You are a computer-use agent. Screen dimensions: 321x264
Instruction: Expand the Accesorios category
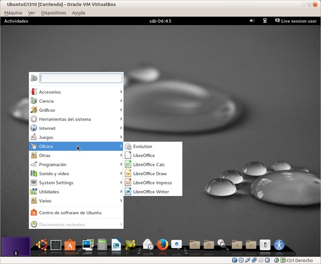(76, 92)
